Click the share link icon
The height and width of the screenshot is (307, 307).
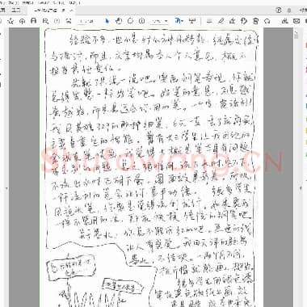[284, 21]
